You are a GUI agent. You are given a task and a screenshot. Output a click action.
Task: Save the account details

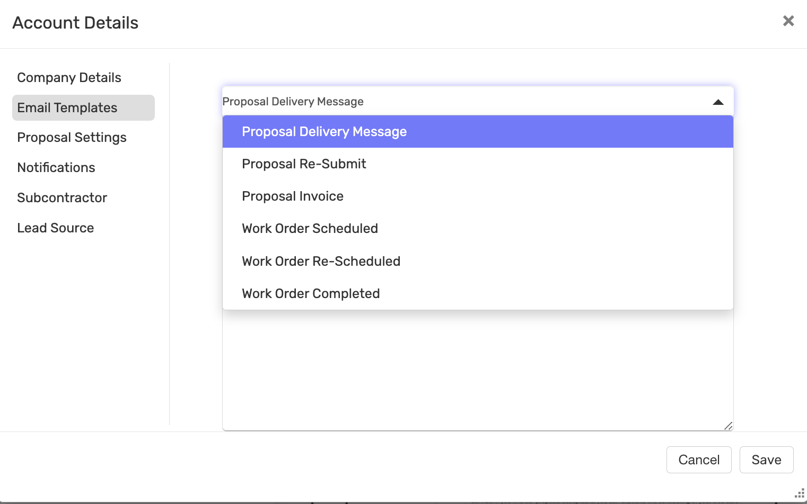pyautogui.click(x=766, y=460)
